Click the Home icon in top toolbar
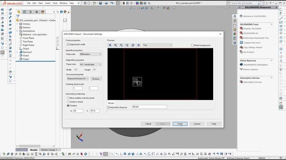The width and height of the screenshot is (286, 160). pos(85,3)
